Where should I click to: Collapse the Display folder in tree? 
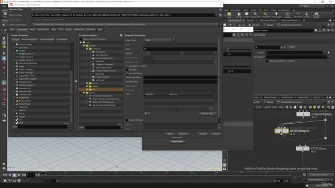coord(84,45)
